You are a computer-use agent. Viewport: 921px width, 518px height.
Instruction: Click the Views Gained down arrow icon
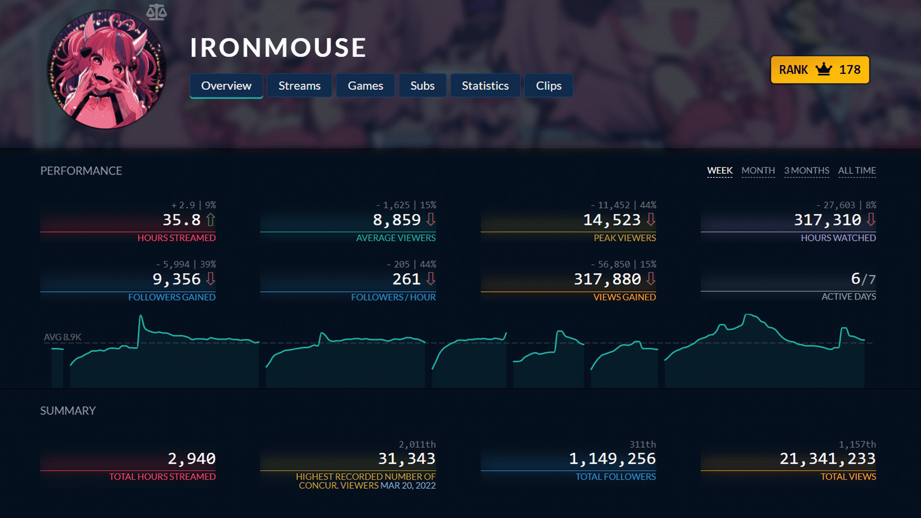651,279
